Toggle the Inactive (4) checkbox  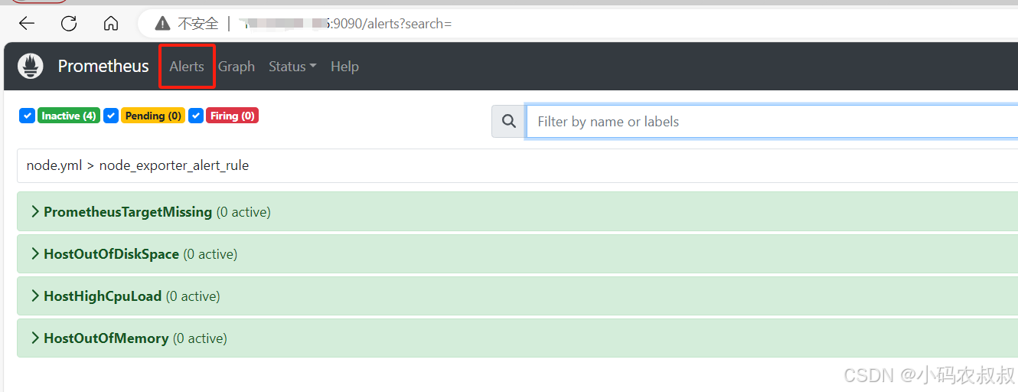pyautogui.click(x=27, y=116)
